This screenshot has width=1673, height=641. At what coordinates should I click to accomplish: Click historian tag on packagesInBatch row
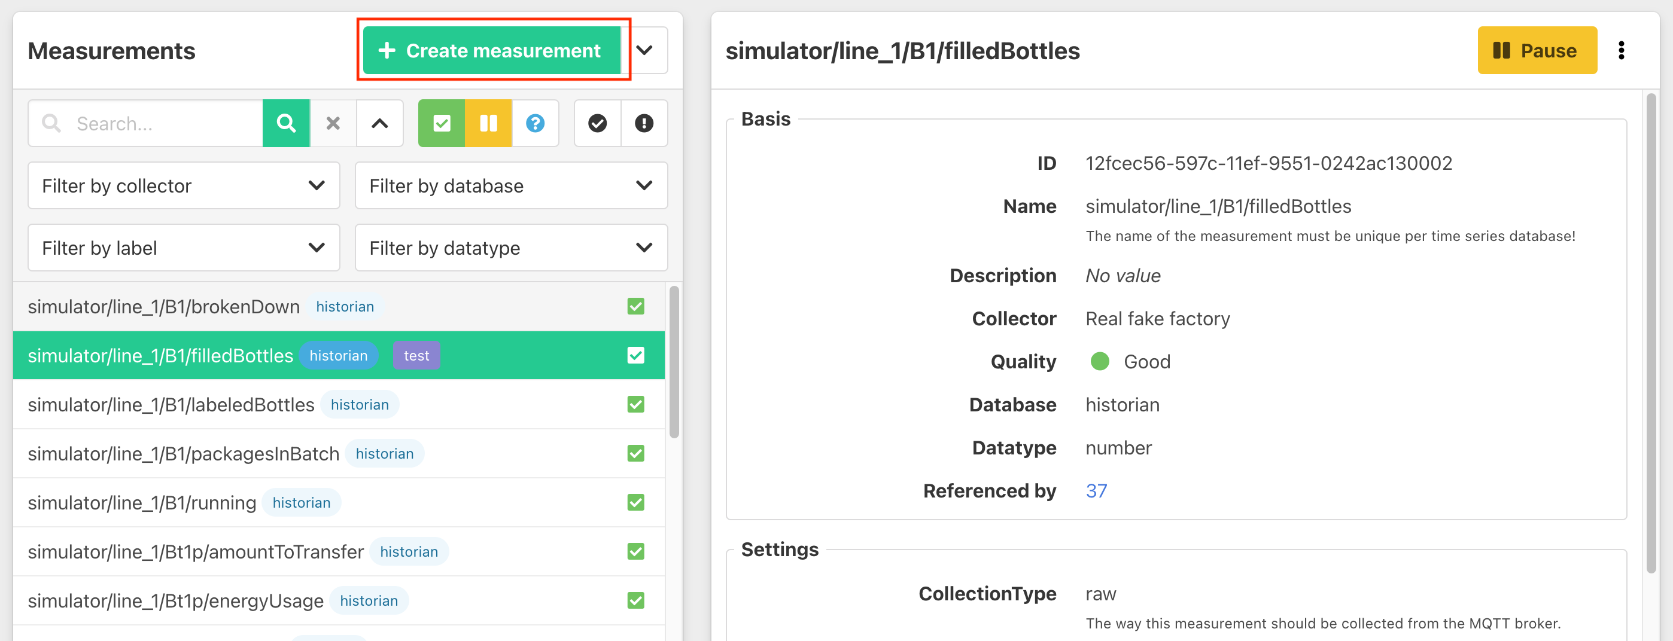click(x=385, y=453)
